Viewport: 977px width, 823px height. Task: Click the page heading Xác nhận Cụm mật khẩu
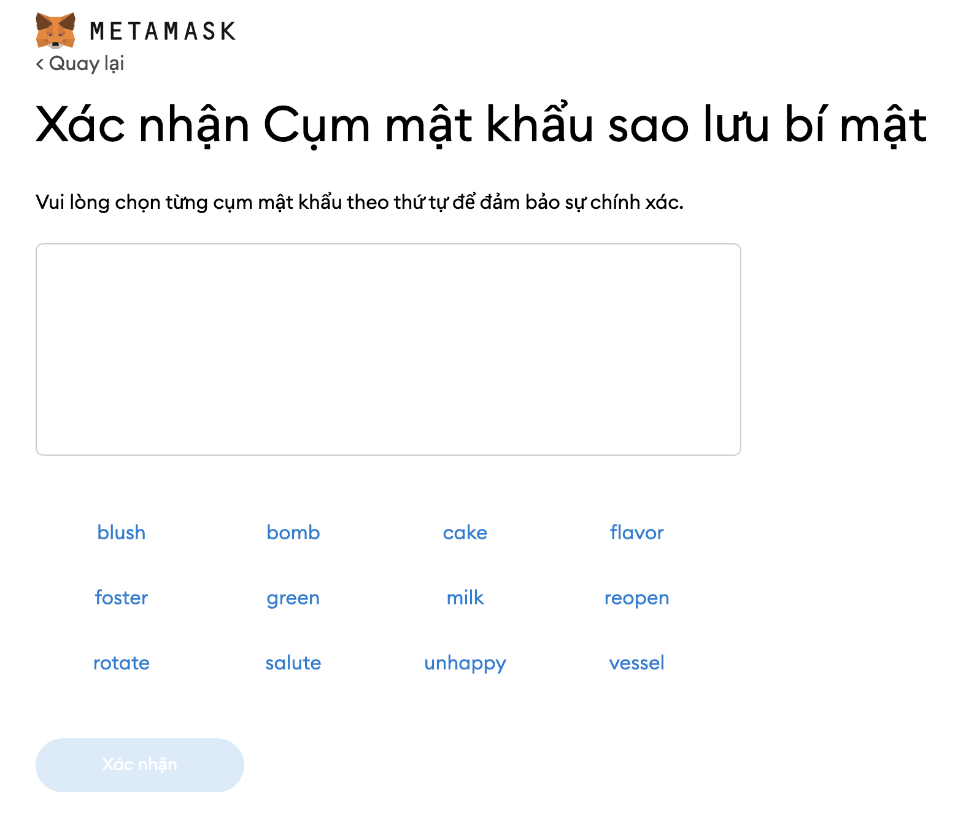[x=481, y=125]
